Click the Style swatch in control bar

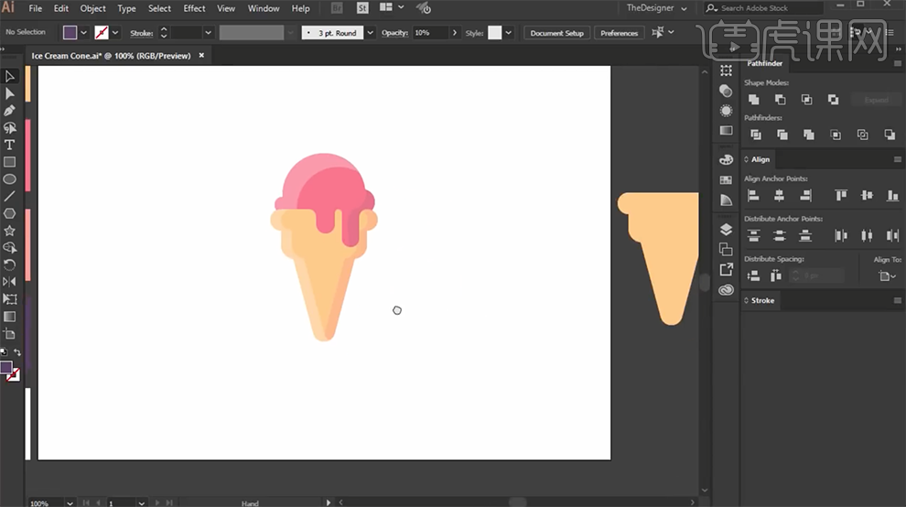click(x=495, y=33)
